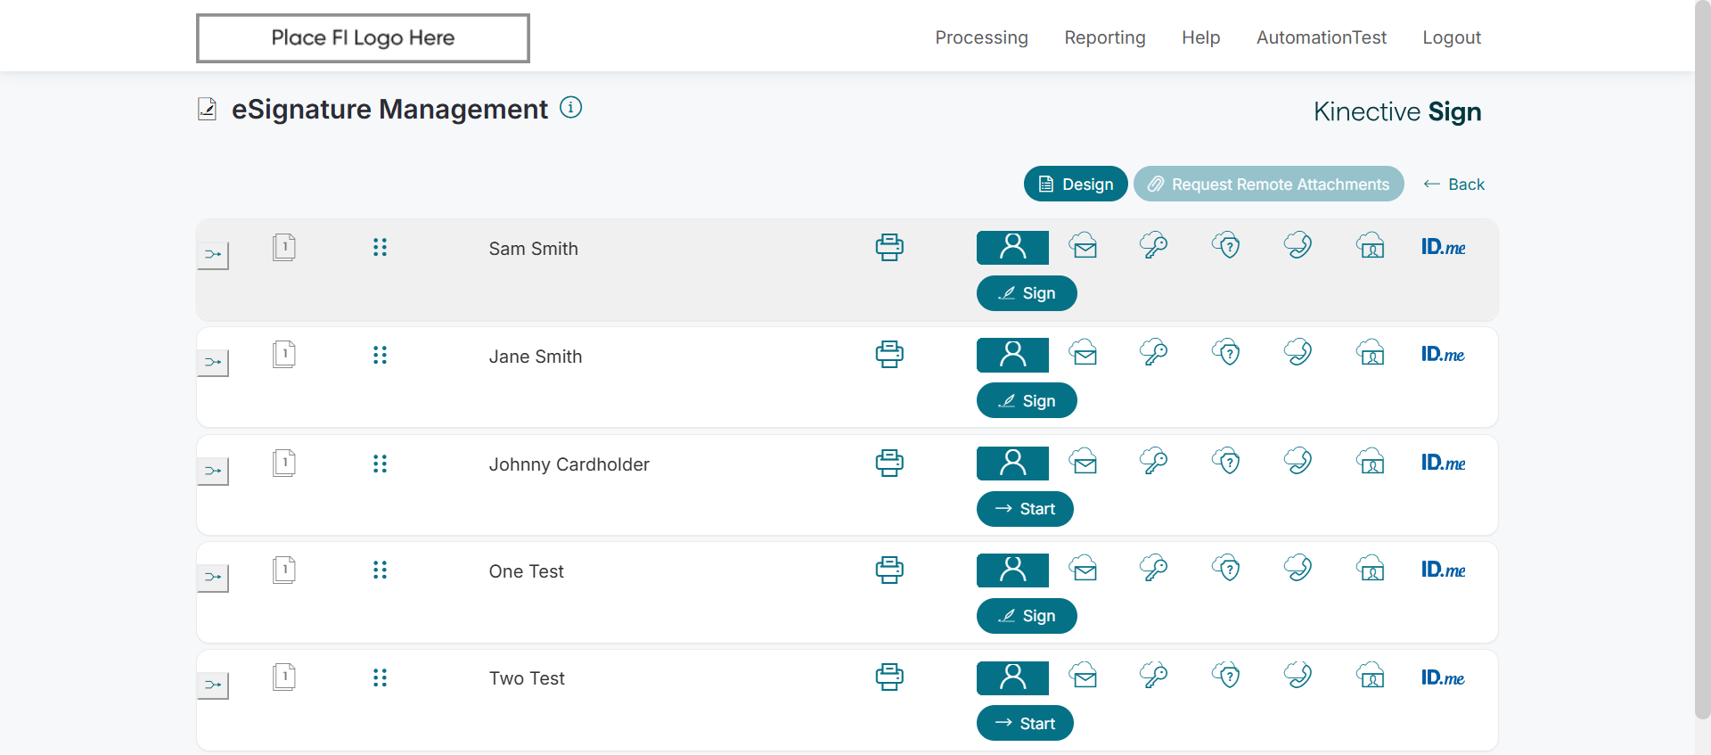This screenshot has height=755, width=1711.
Task: Click Start for Johnny Cardholder
Action: 1025,509
